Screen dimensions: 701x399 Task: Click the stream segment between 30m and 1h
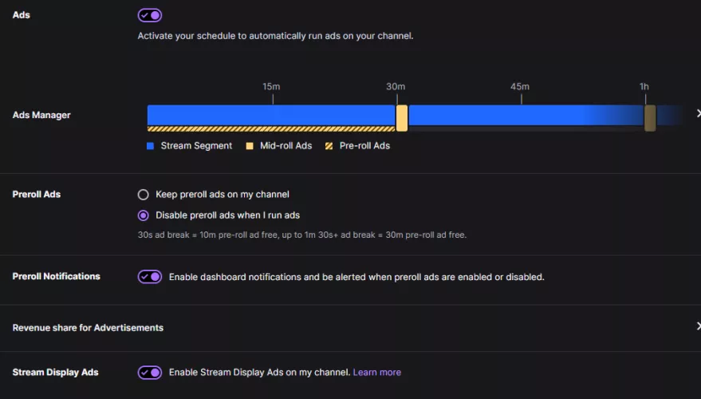(526, 115)
